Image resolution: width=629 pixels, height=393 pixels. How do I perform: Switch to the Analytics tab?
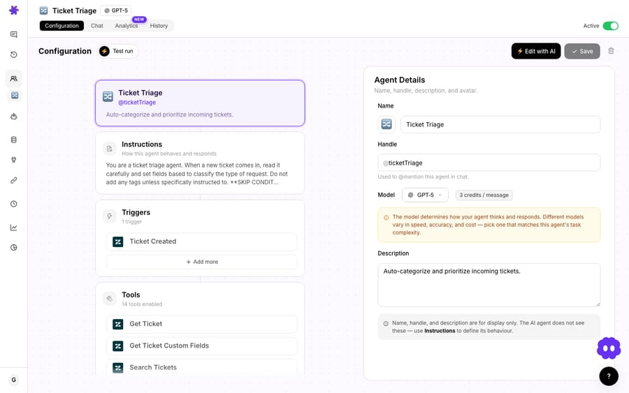pos(126,26)
